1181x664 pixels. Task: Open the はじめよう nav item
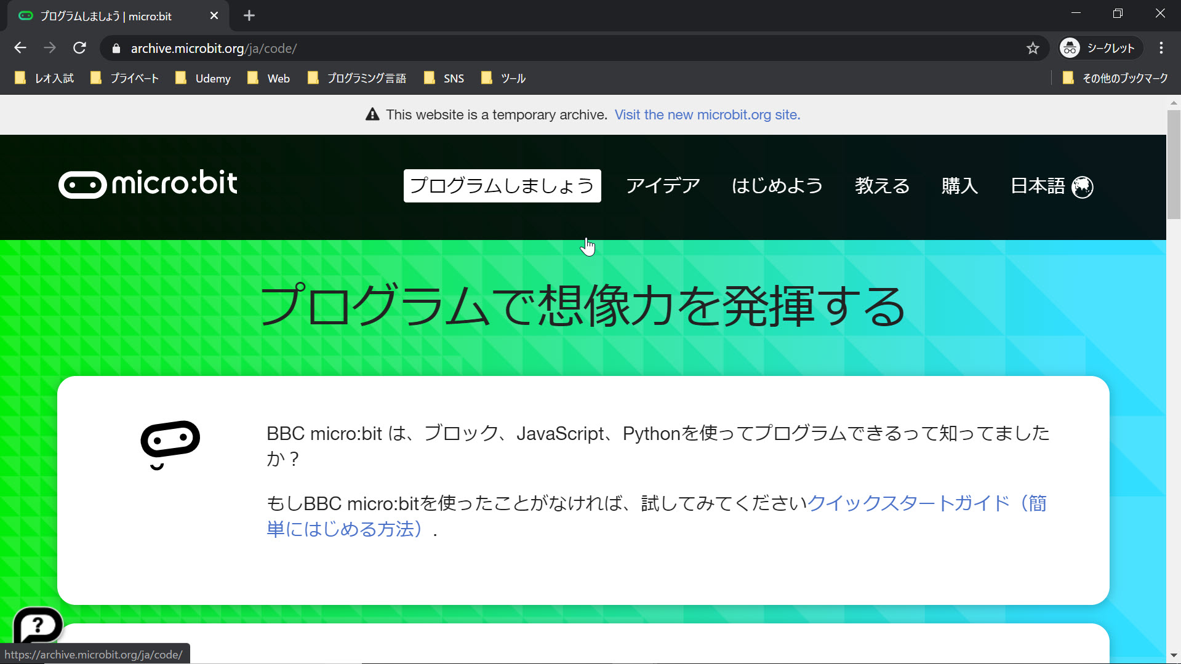coord(777,186)
